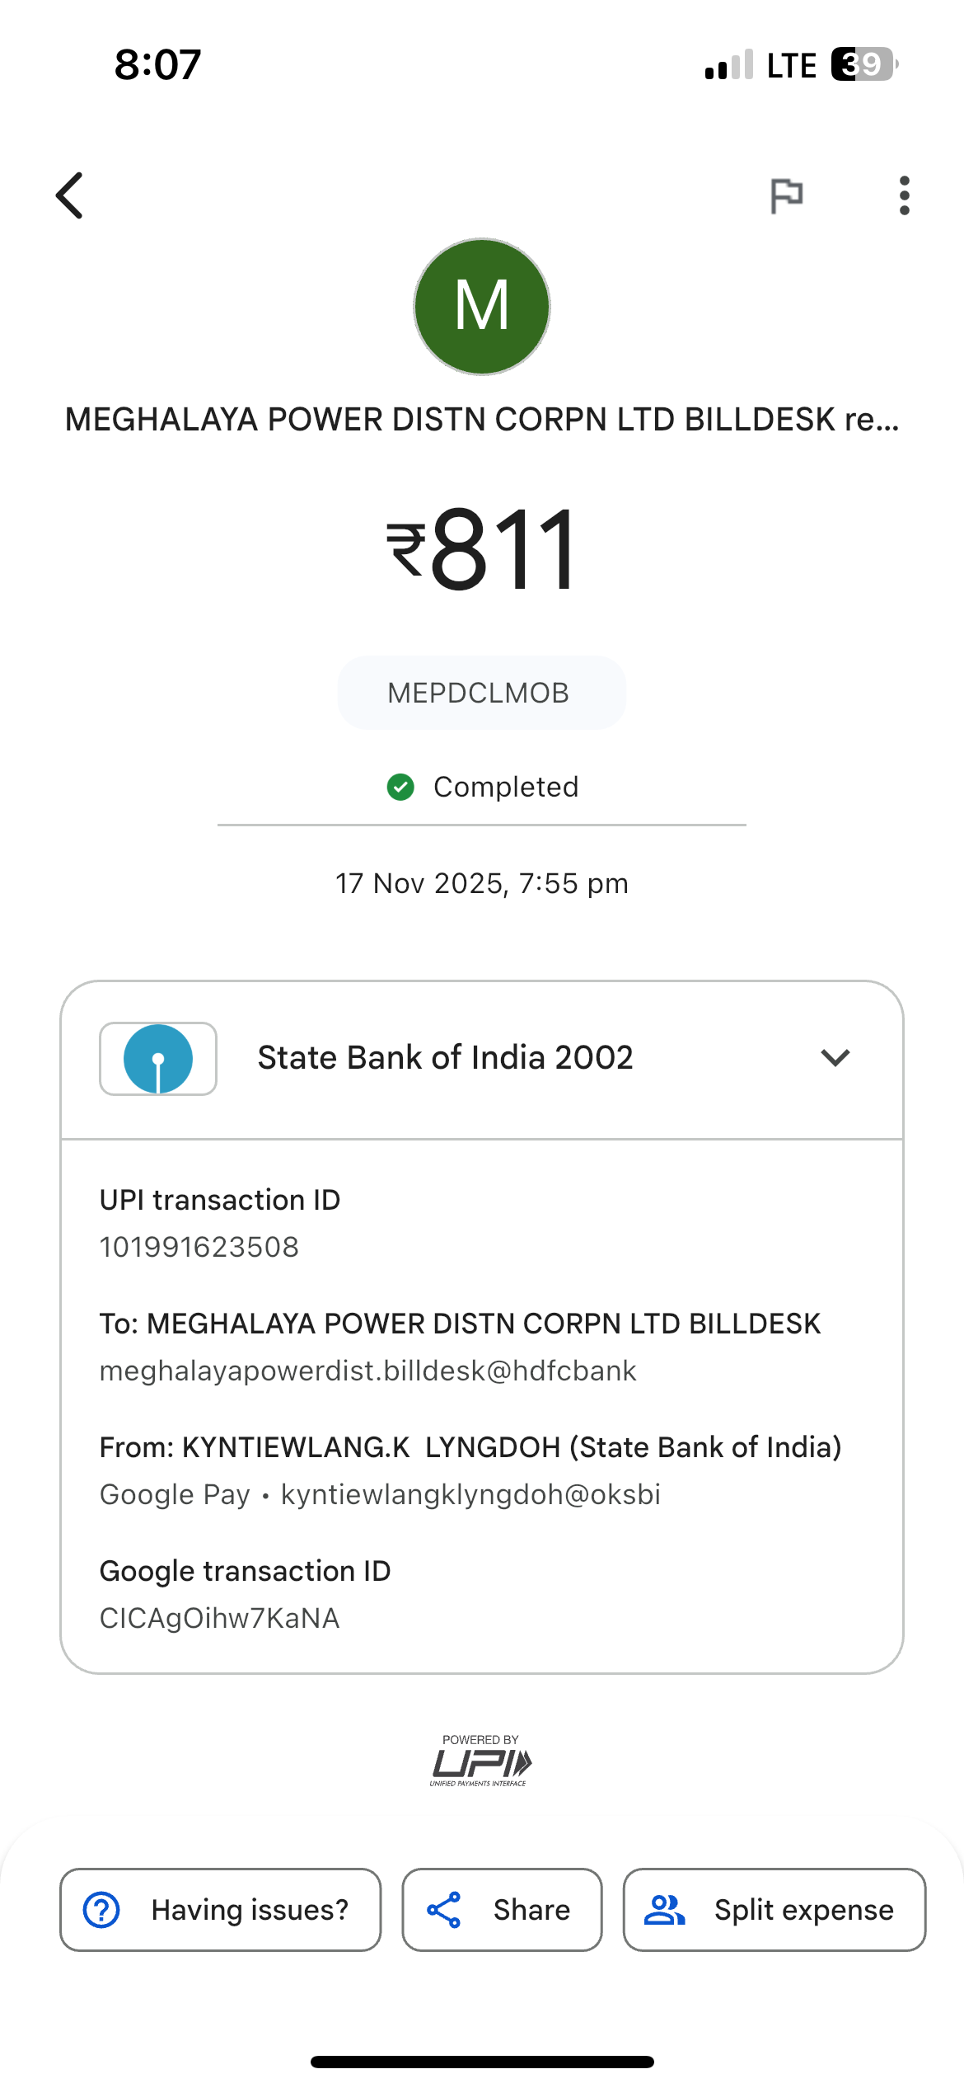
Task: Tap the UPI transaction ID number
Action: [199, 1247]
